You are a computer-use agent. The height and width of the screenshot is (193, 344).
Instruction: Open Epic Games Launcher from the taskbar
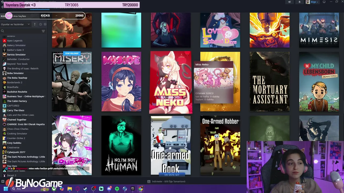[133, 189]
